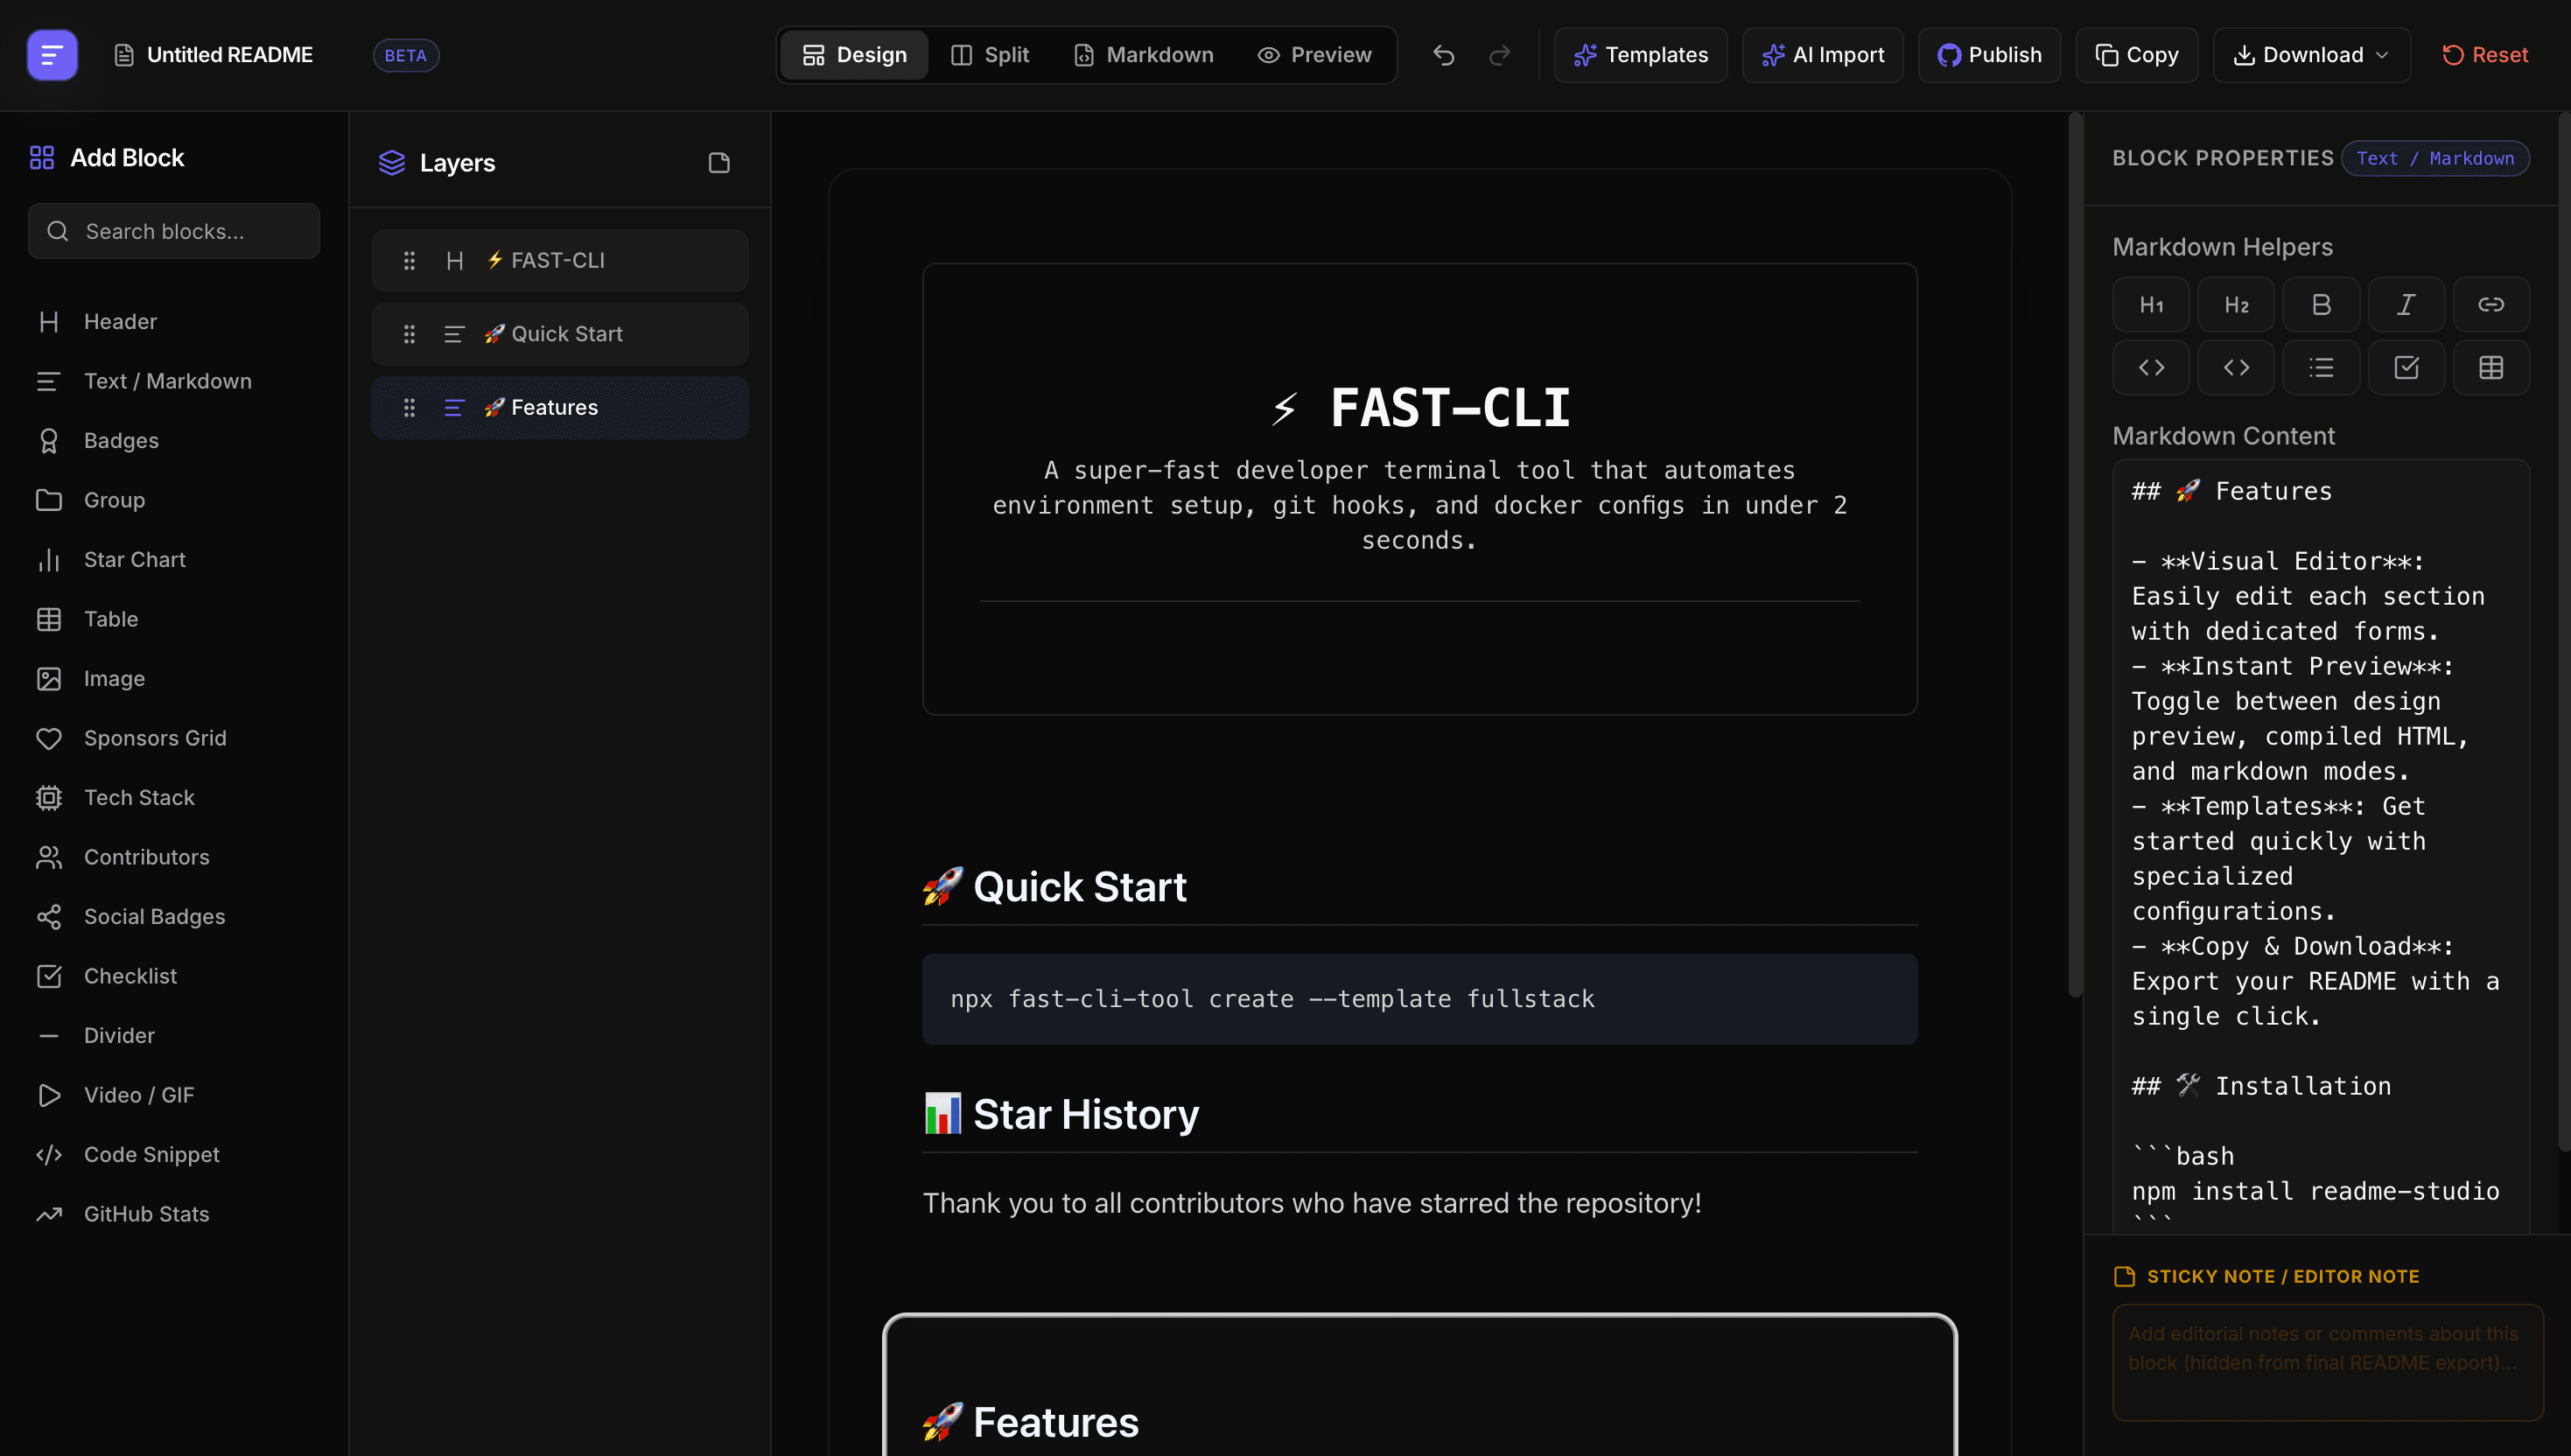The image size is (2571, 1456).
Task: Click the BETA badge
Action: coord(405,55)
